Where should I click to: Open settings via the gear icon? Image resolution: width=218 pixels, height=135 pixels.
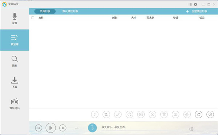click(x=195, y=4)
